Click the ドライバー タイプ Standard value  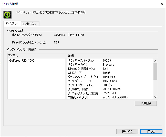[x=108, y=65]
